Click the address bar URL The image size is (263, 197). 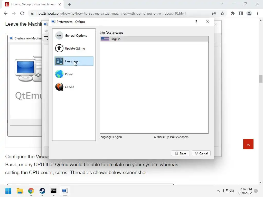pyautogui.click(x=111, y=13)
